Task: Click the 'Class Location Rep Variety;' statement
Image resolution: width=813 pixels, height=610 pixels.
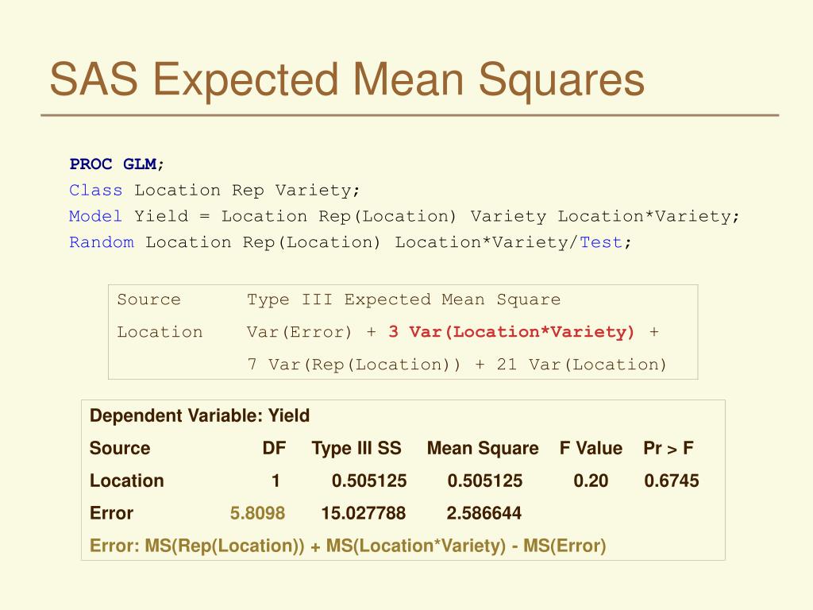Action: click(x=214, y=191)
